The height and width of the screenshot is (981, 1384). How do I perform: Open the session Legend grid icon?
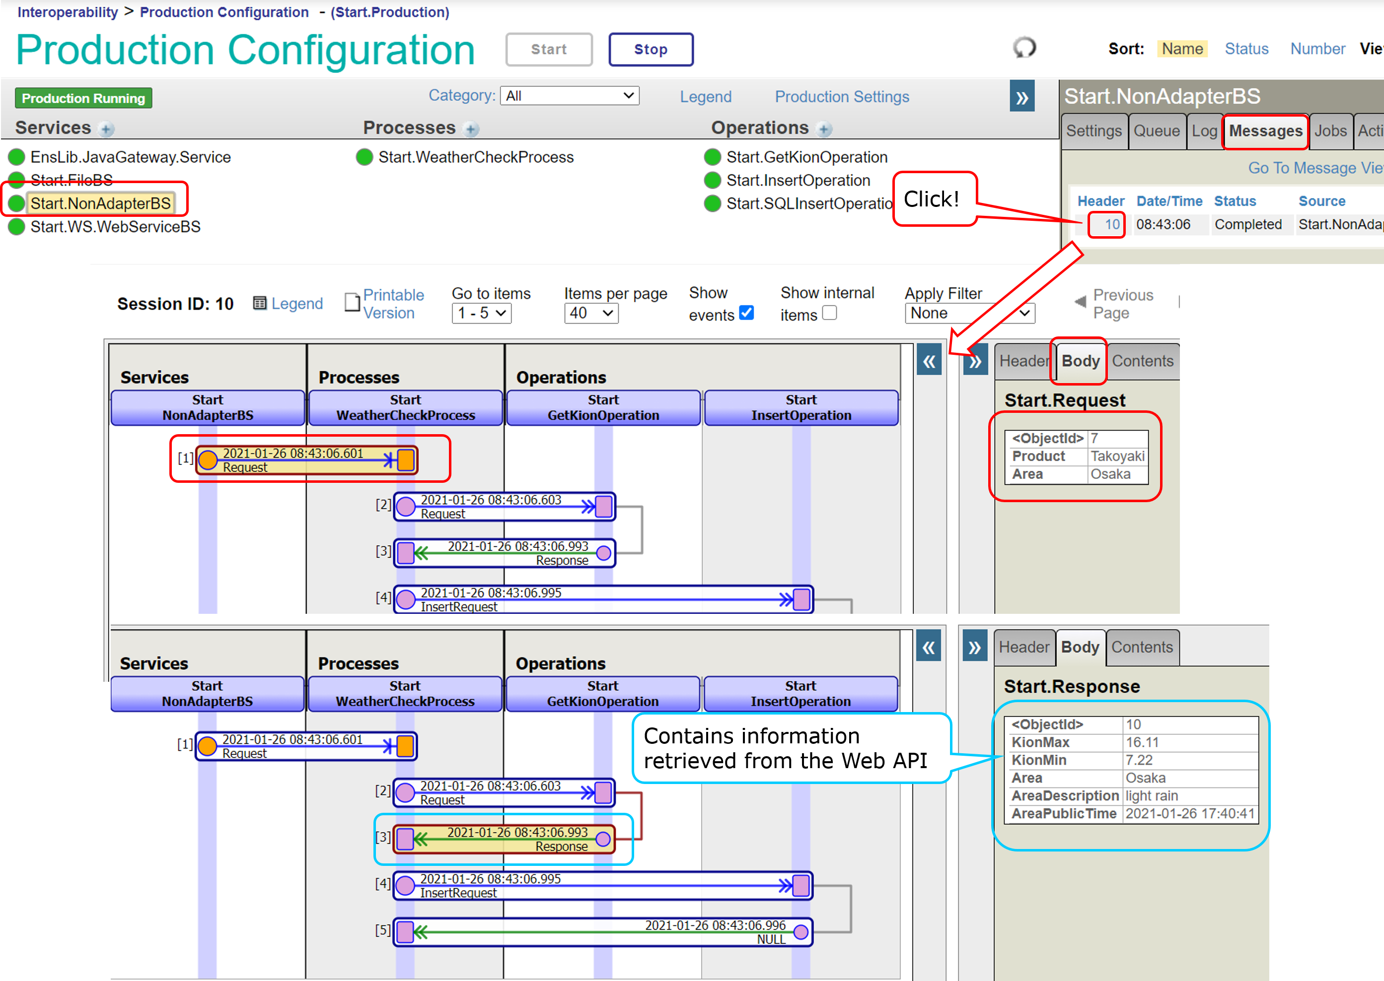pyautogui.click(x=260, y=303)
